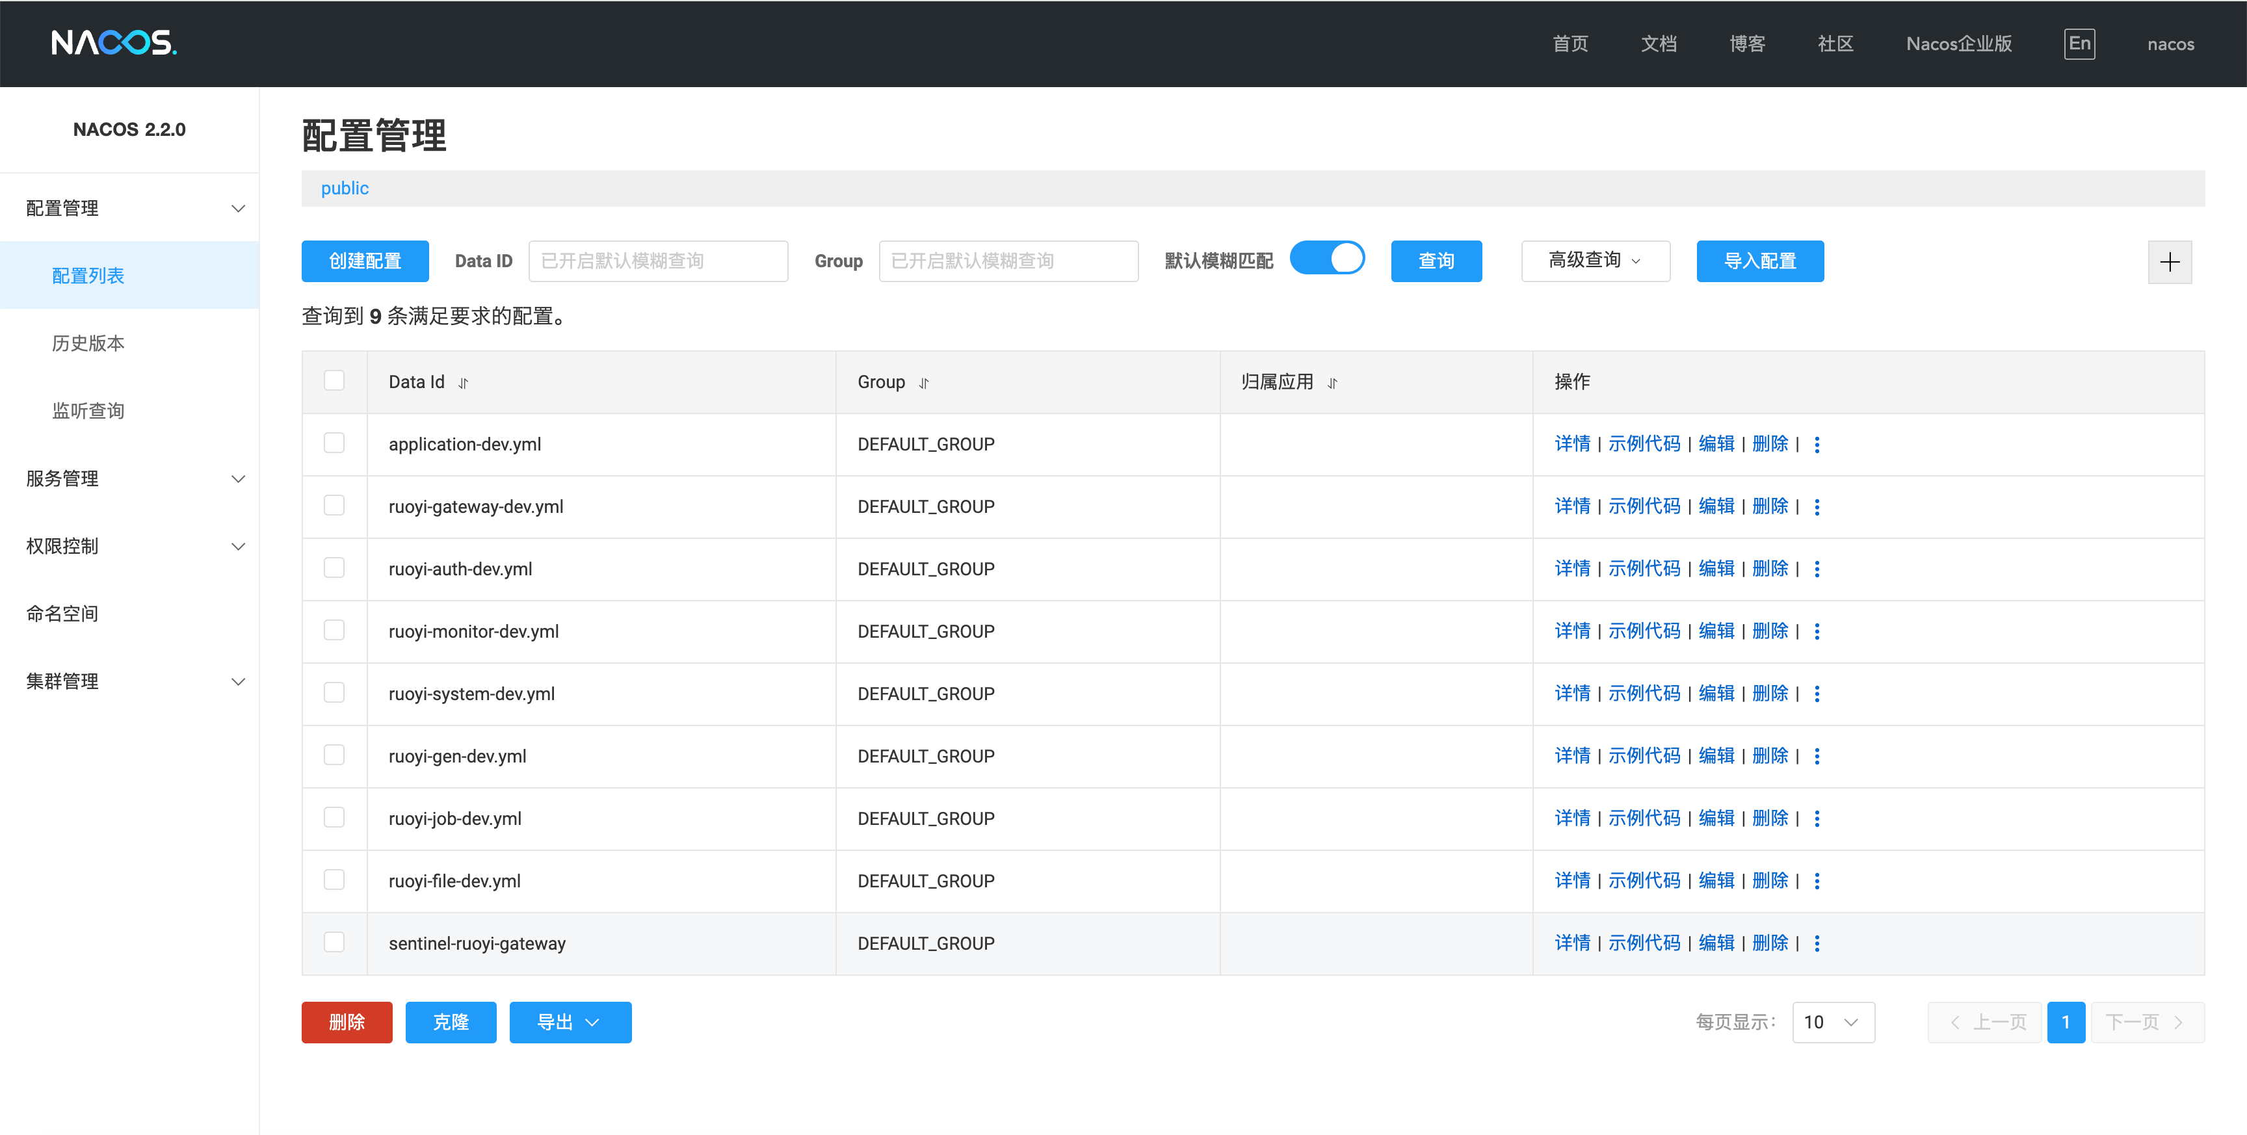Focus the Data ID search field
The height and width of the screenshot is (1135, 2247).
tap(658, 261)
